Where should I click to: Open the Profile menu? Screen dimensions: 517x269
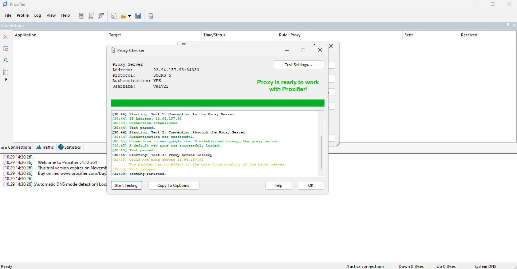23,15
